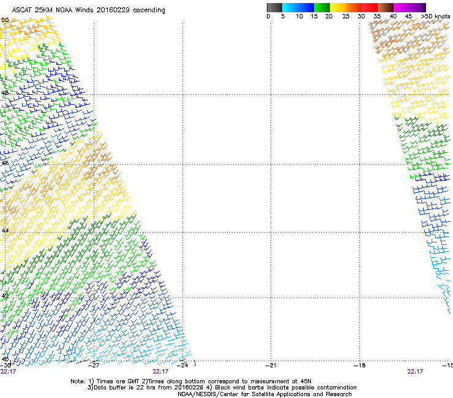Click the '10' label under the color bar
The width and height of the screenshot is (453, 398).
click(299, 17)
